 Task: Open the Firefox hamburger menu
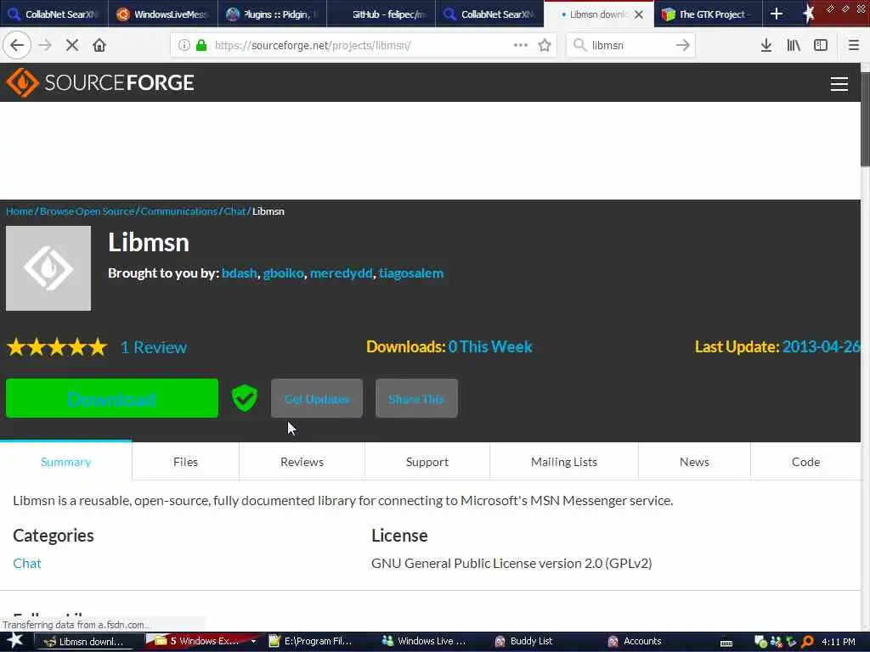coord(853,45)
